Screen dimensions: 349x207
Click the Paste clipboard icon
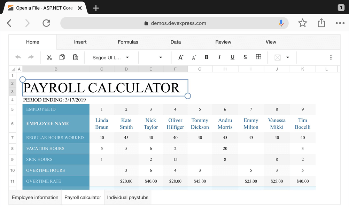(x=75, y=58)
